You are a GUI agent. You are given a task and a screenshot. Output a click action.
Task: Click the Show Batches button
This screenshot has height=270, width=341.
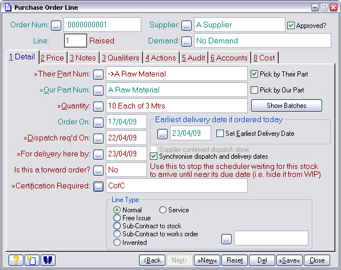(x=287, y=106)
